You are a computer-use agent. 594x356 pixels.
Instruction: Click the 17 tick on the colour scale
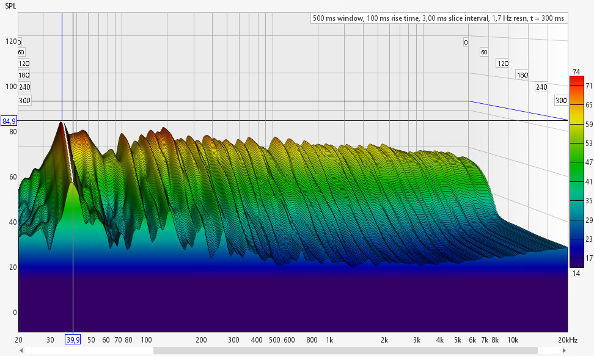[589, 258]
